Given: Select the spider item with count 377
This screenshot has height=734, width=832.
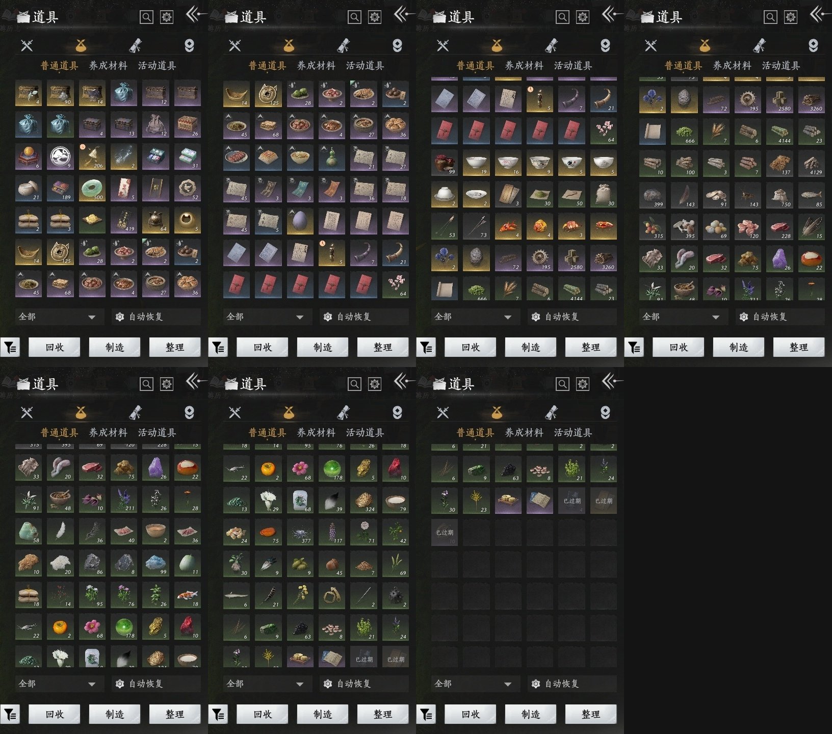Looking at the screenshot, I should 300,532.
